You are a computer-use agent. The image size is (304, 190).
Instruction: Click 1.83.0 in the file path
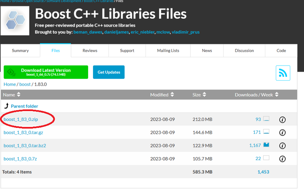pos(40,84)
